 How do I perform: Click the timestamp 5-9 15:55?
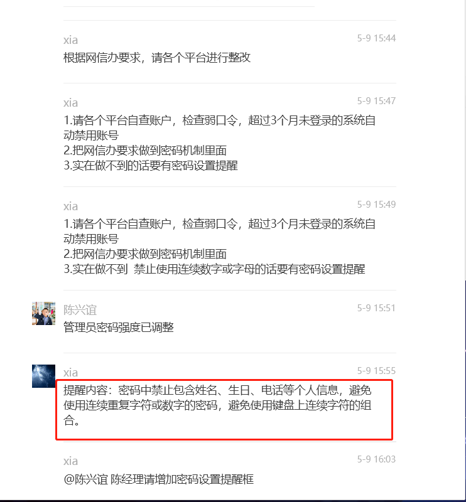(x=376, y=371)
